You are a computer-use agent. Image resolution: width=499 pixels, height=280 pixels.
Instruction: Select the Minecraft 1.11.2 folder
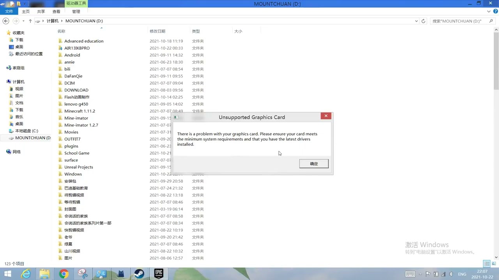80,111
